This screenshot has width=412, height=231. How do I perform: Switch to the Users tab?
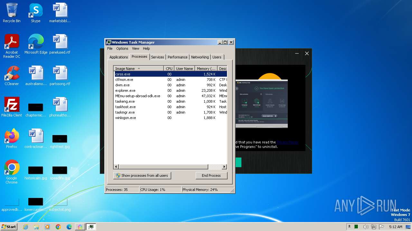click(217, 57)
